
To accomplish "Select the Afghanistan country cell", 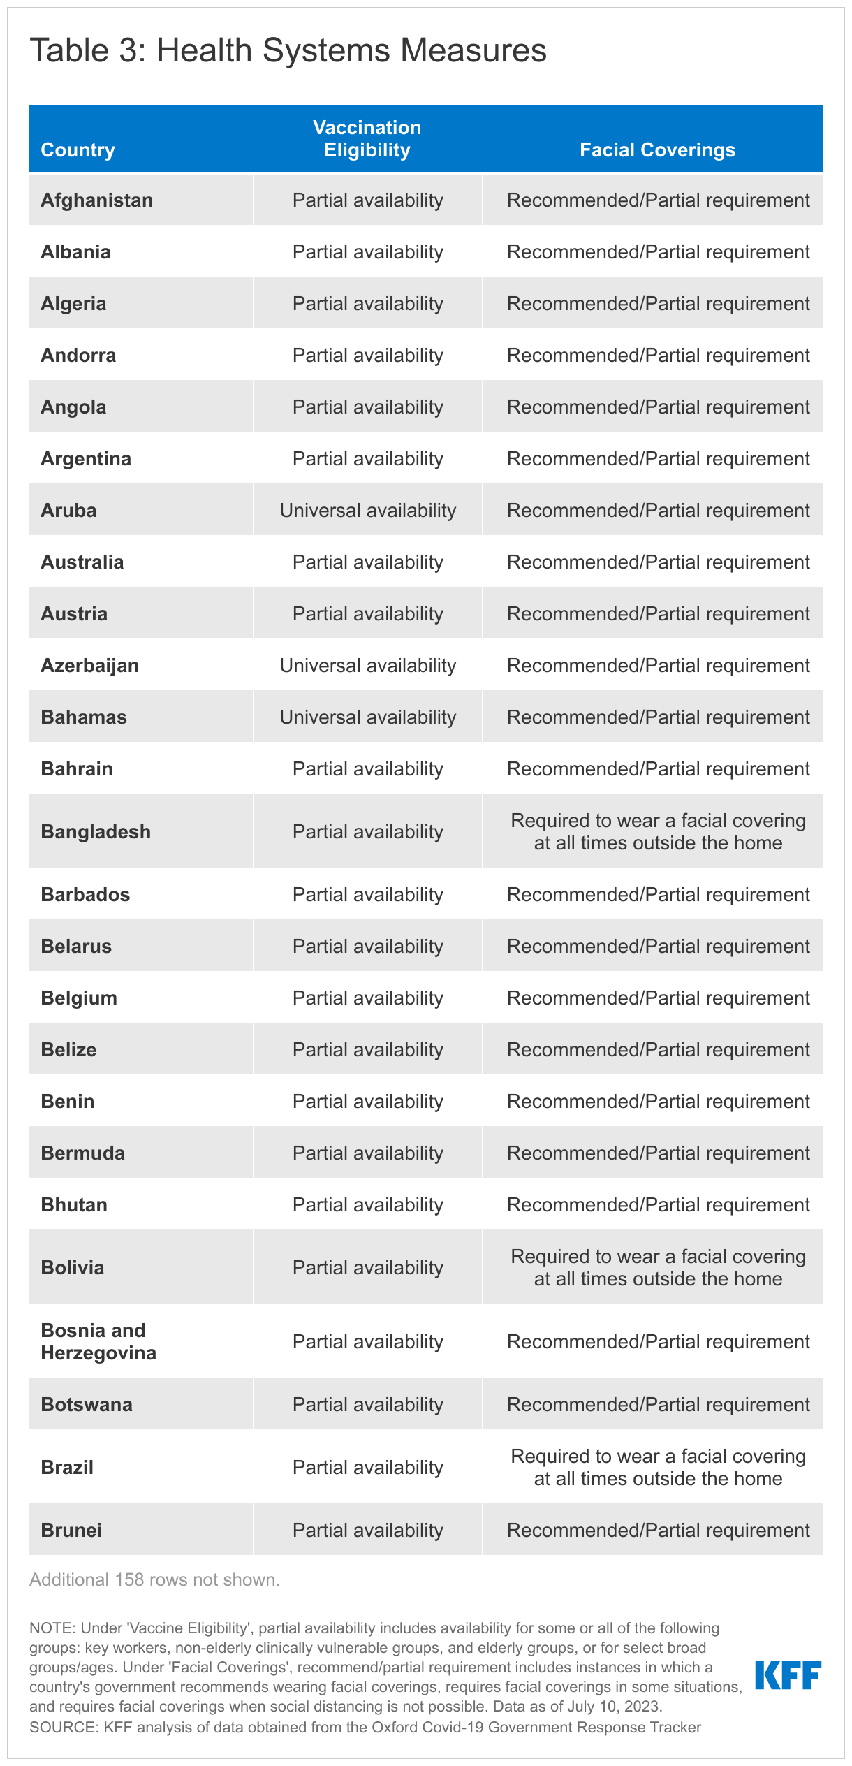I will (96, 200).
